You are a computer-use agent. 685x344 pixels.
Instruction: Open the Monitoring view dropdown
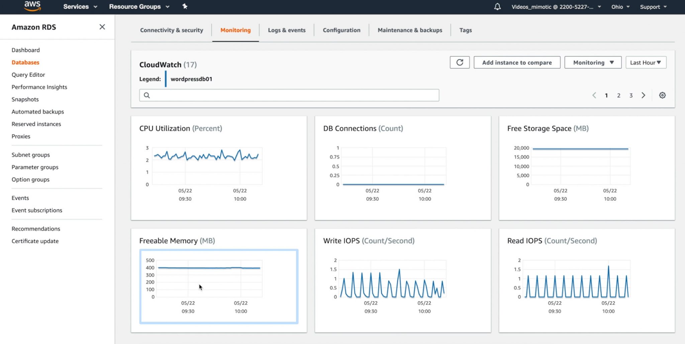pos(593,62)
